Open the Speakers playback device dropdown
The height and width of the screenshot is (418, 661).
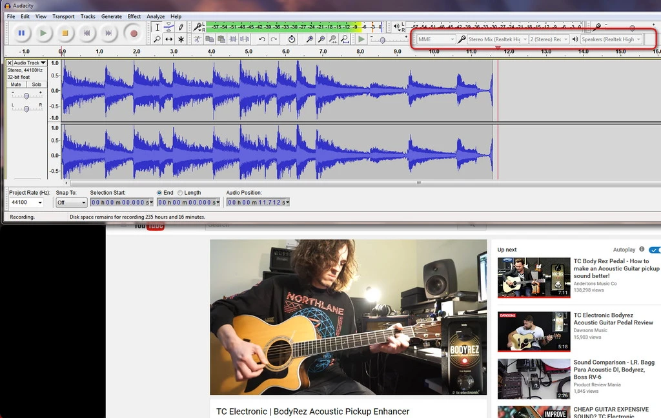(611, 39)
